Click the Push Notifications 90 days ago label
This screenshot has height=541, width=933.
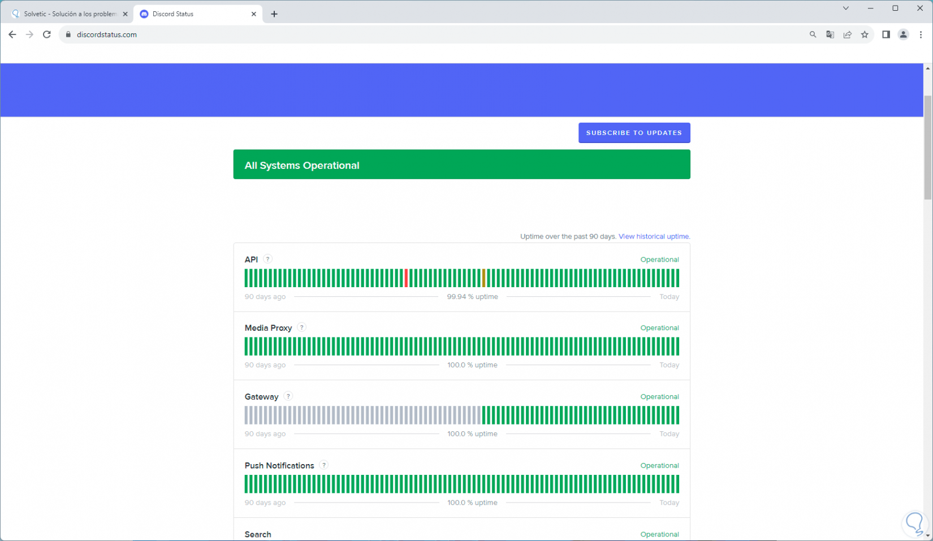265,503
